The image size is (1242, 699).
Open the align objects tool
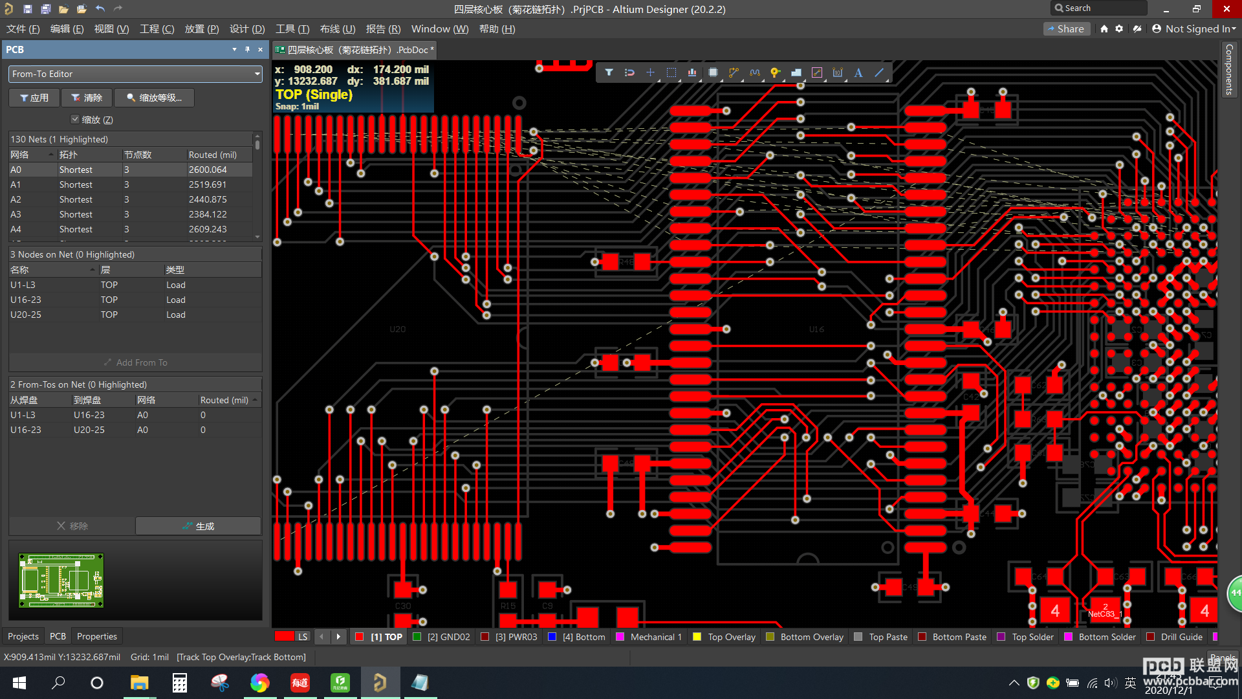pyautogui.click(x=692, y=72)
